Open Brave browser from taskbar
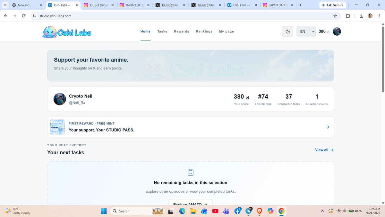This screenshot has width=385, height=217. 259,211
